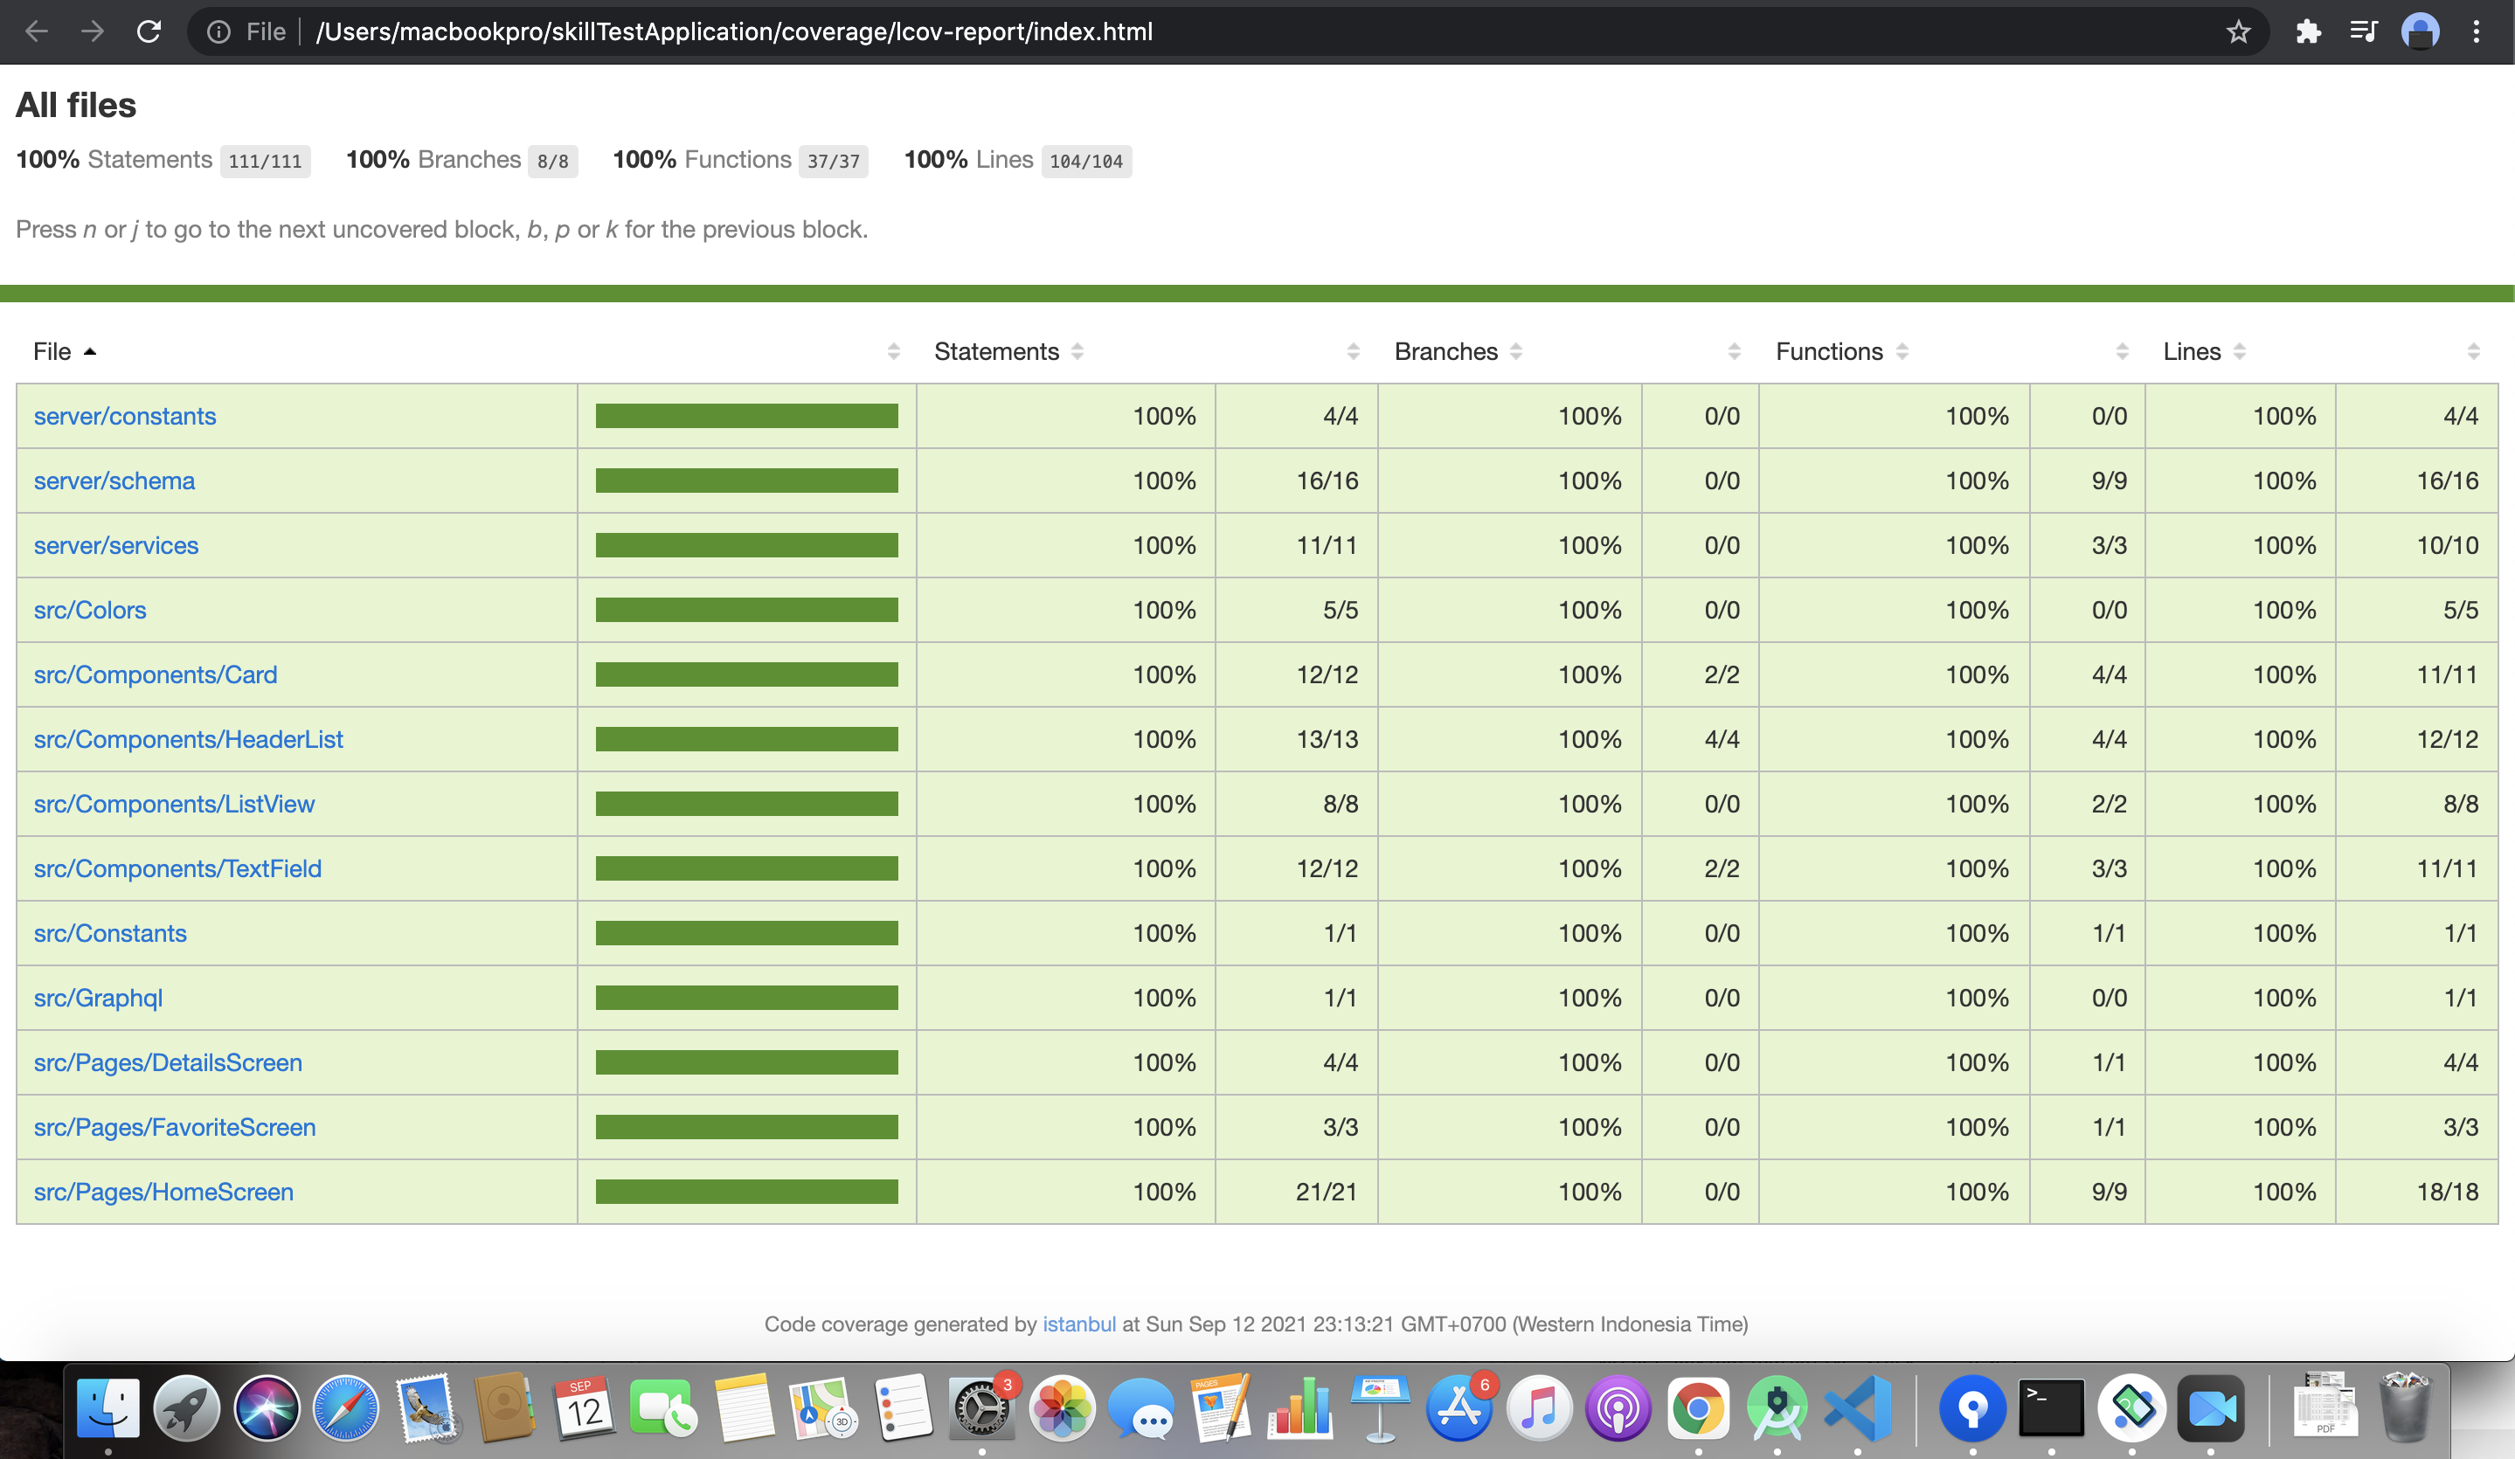The image size is (2515, 1459).
Task: Open Terminal from the dock
Action: pos(2051,1407)
